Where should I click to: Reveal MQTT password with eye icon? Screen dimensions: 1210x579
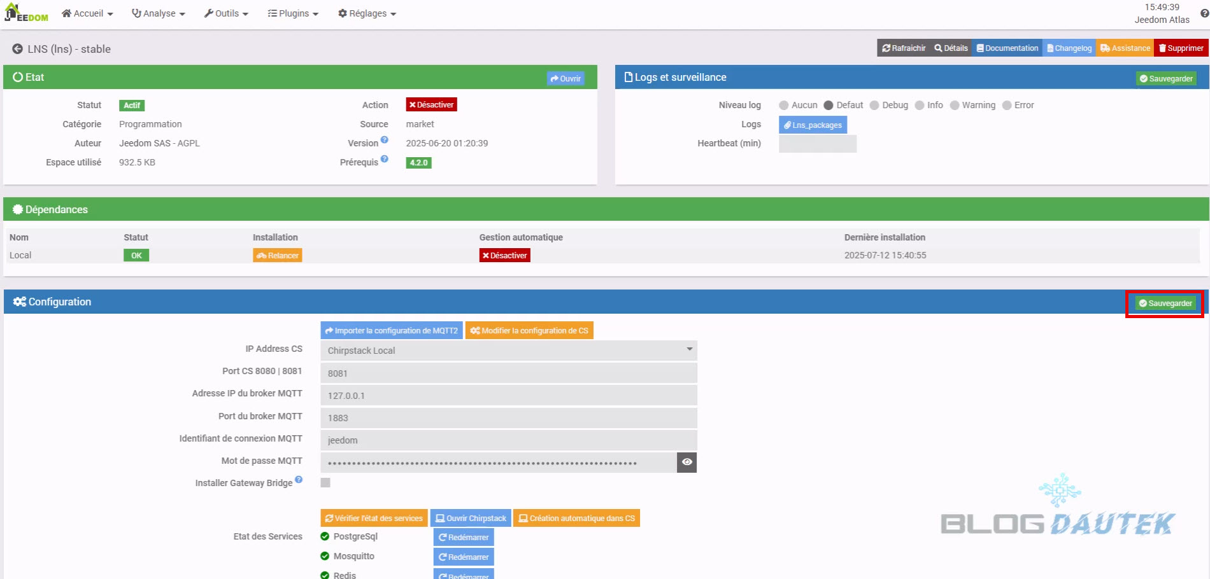687,463
